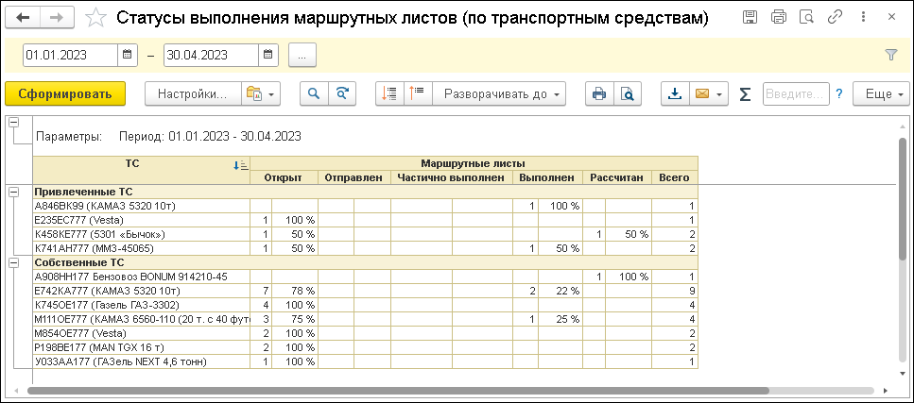Open calendar picker for end date 30.04.2023

click(267, 55)
